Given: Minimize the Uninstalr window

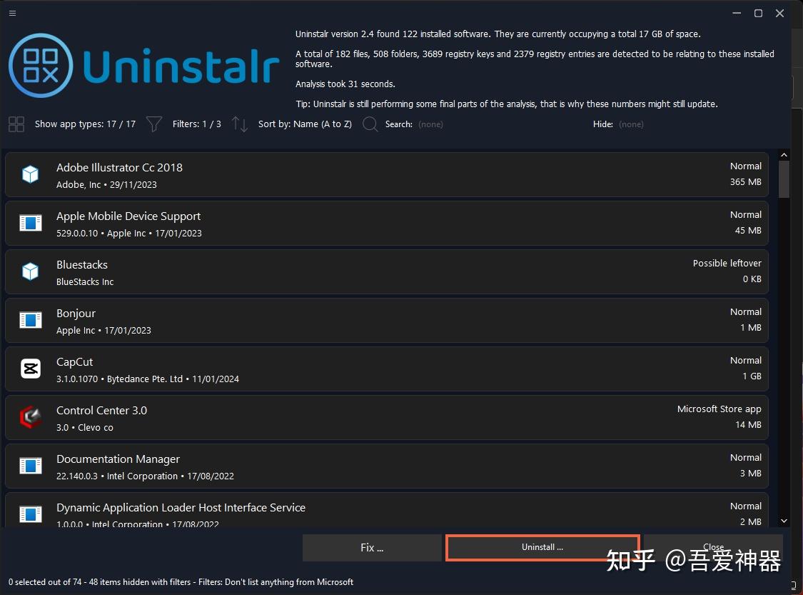Looking at the screenshot, I should [x=737, y=14].
